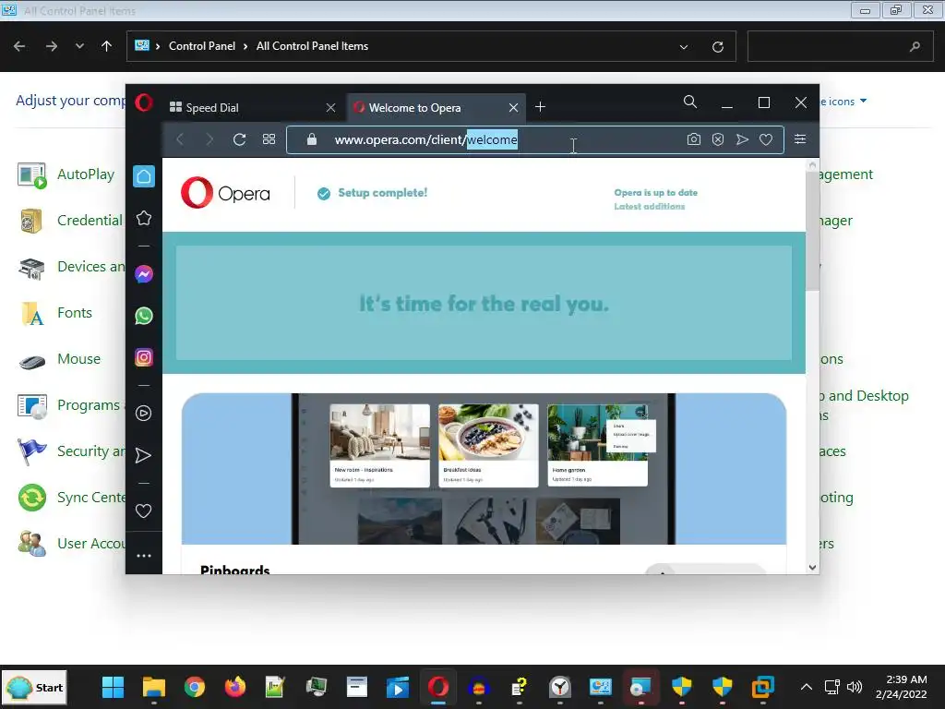
Task: Click the Opera is up to date link
Action: [x=656, y=192]
